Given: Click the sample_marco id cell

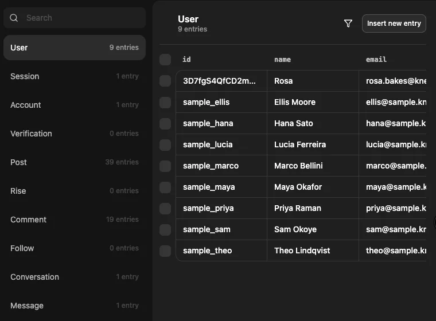Looking at the screenshot, I should click(221, 166).
